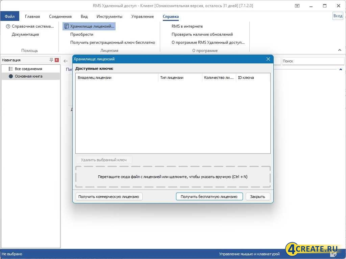The image size is (346, 259).
Task: Click the Справочная система help icon
Action: pyautogui.click(x=8, y=26)
